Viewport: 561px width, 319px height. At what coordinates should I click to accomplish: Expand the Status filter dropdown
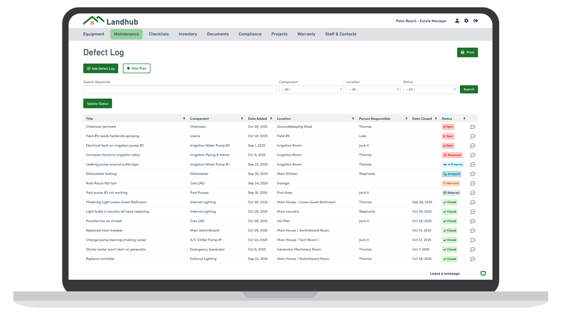coord(430,89)
